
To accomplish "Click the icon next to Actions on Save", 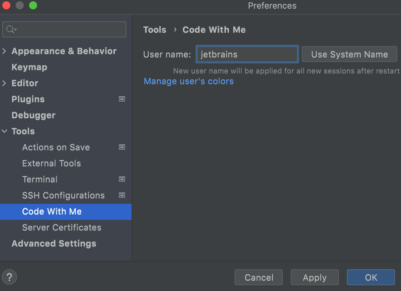I will [x=122, y=147].
